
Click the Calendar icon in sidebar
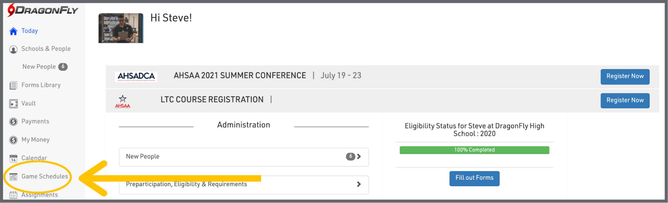[x=13, y=158]
